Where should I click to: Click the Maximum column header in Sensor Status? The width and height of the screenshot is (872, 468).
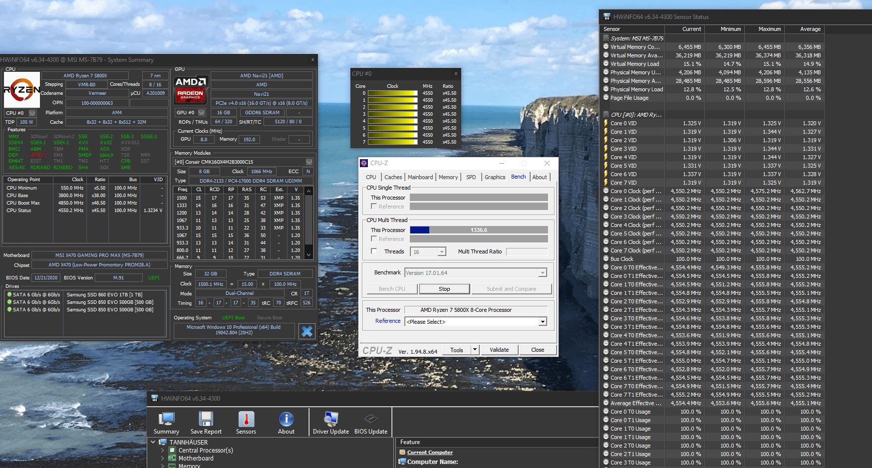(765, 29)
